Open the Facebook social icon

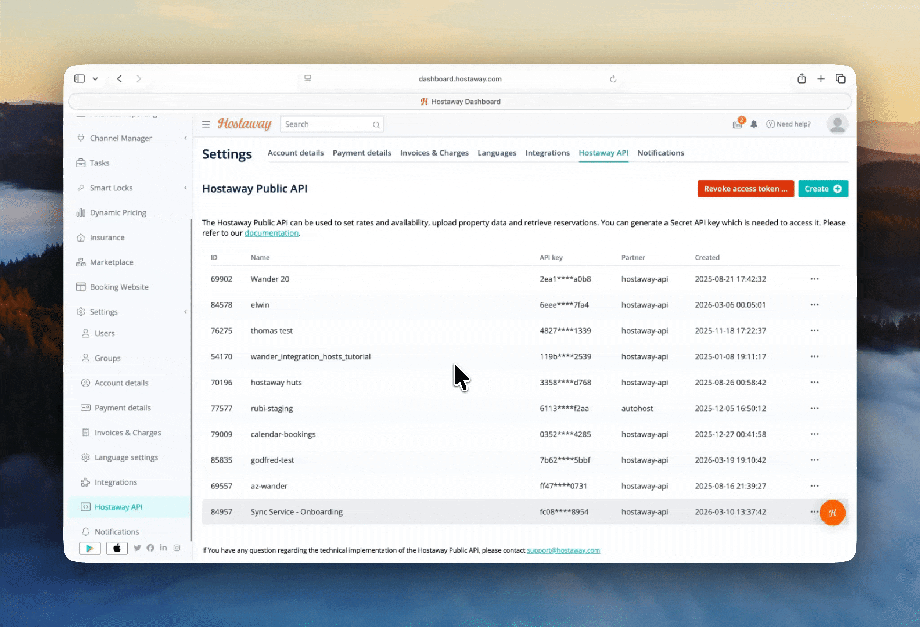(x=150, y=548)
